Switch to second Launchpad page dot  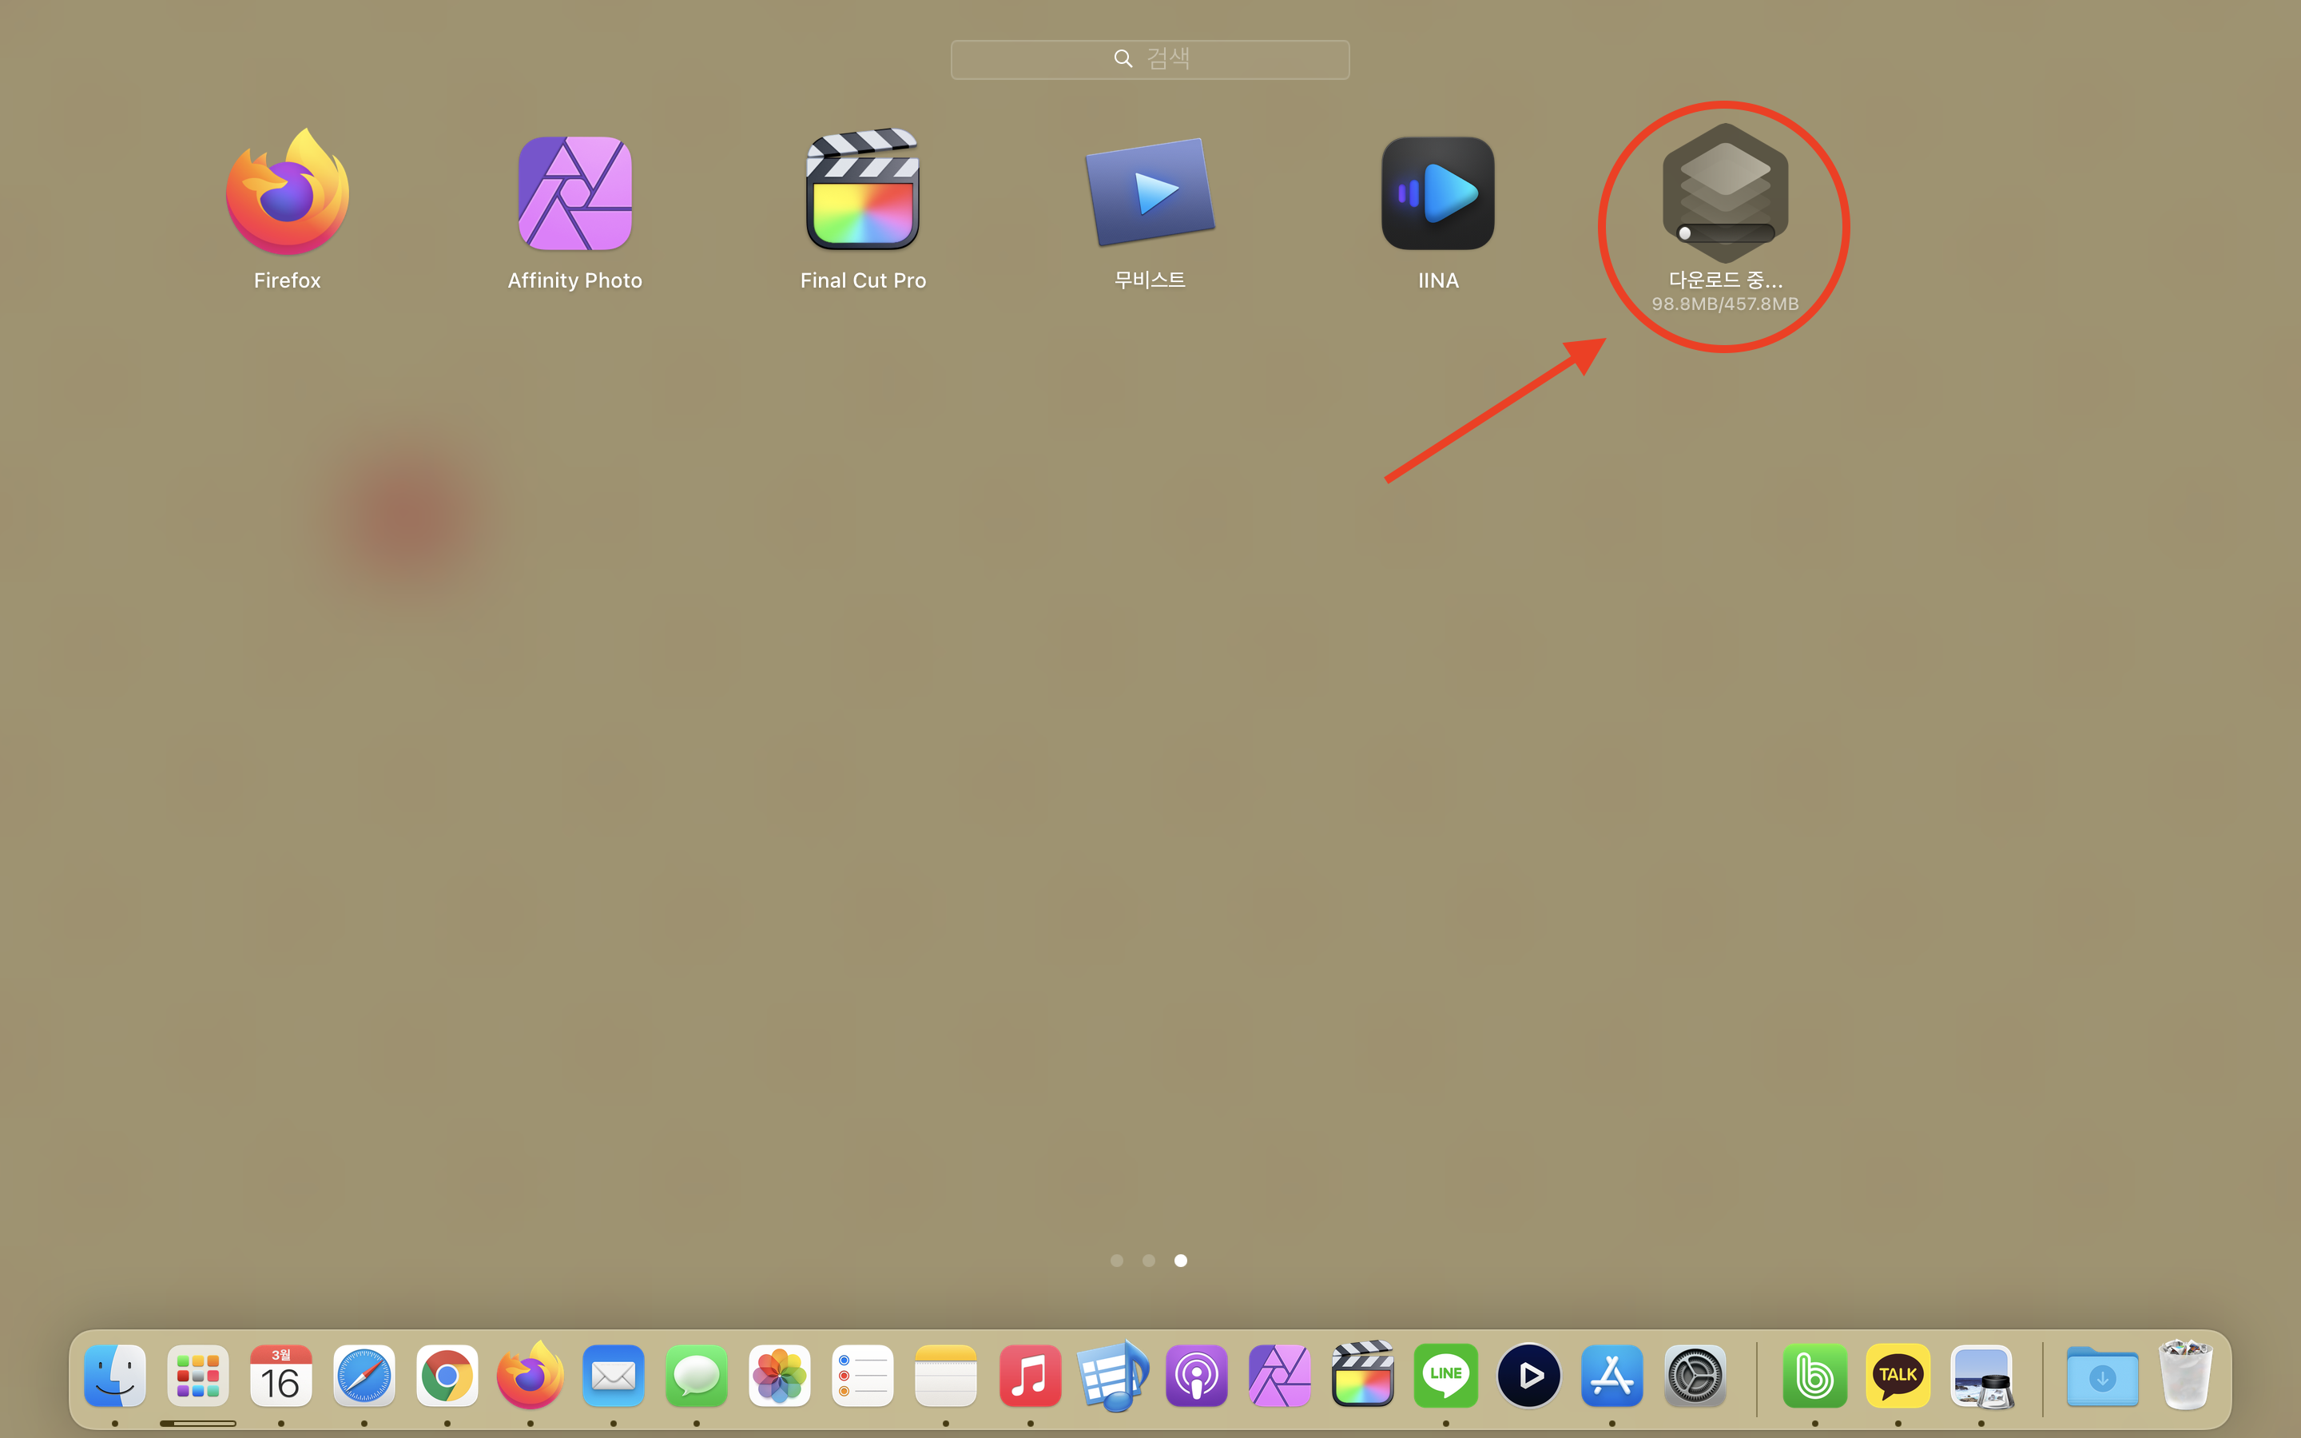tap(1149, 1260)
